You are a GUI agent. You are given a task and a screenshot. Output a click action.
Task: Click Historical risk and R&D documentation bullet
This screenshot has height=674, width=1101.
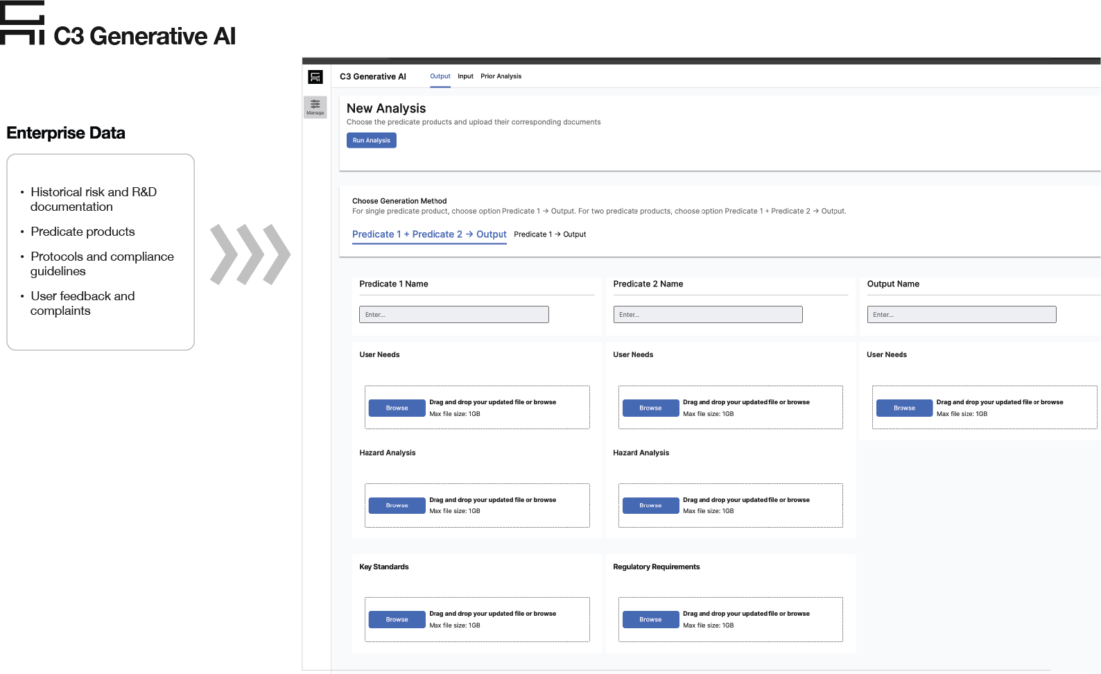[94, 199]
